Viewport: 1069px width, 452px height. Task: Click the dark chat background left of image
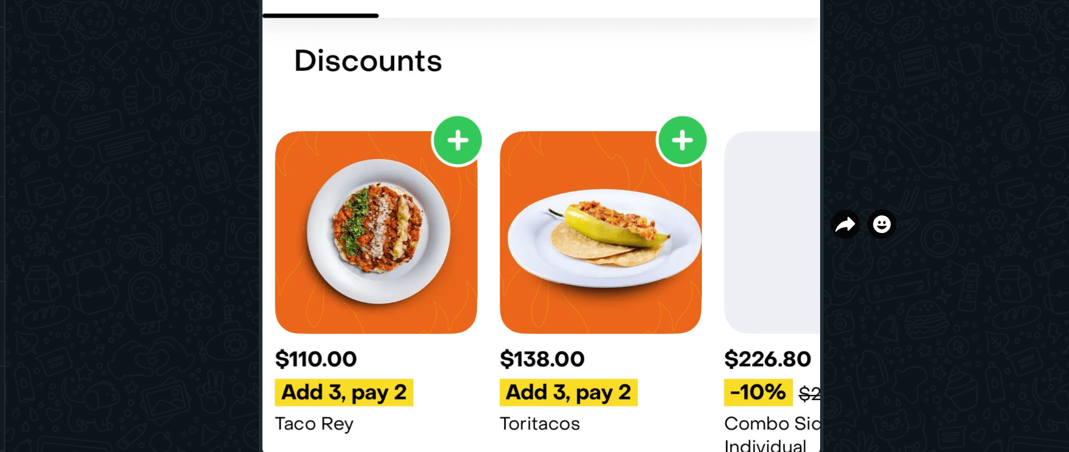(x=129, y=235)
